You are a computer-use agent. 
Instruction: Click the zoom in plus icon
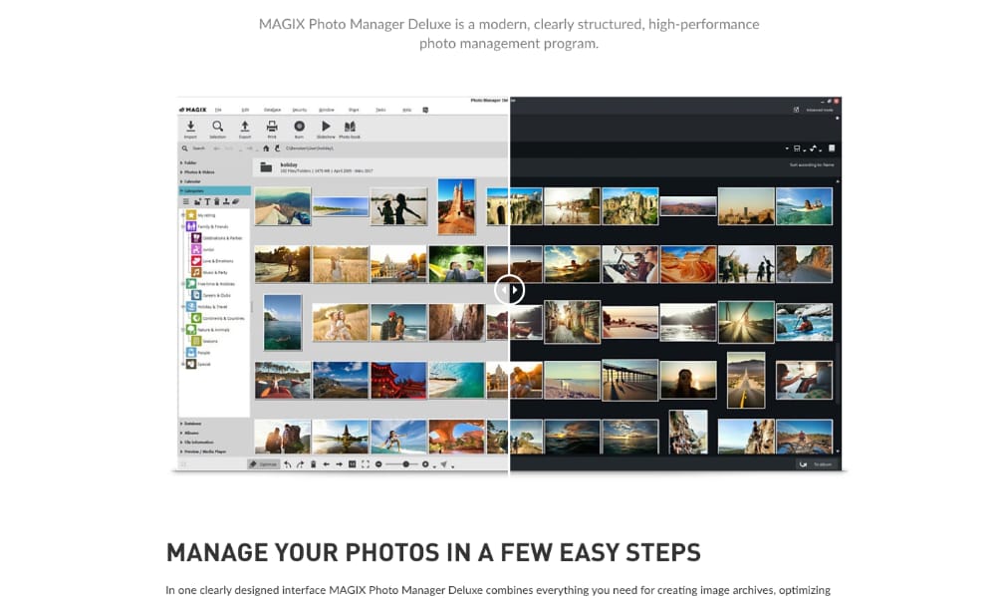pos(425,464)
